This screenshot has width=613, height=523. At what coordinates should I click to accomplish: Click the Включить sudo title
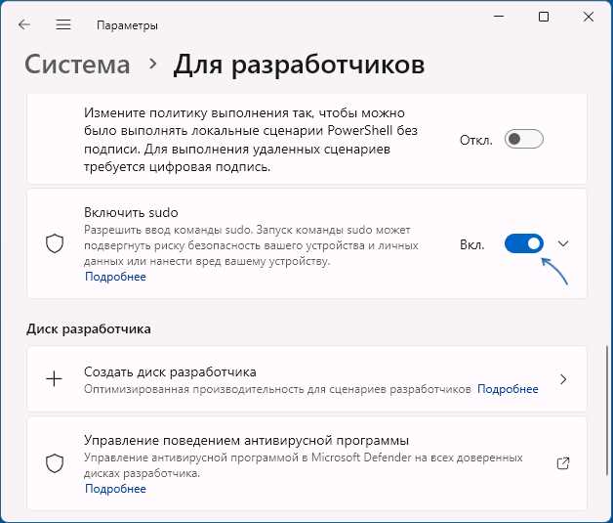pos(131,212)
